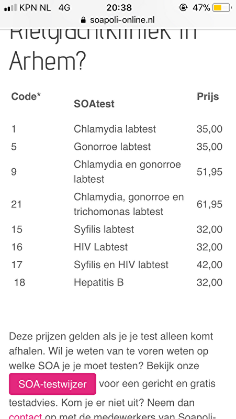The image size is (236, 419).
Task: Tap the Code* column header
Action: 26,96
